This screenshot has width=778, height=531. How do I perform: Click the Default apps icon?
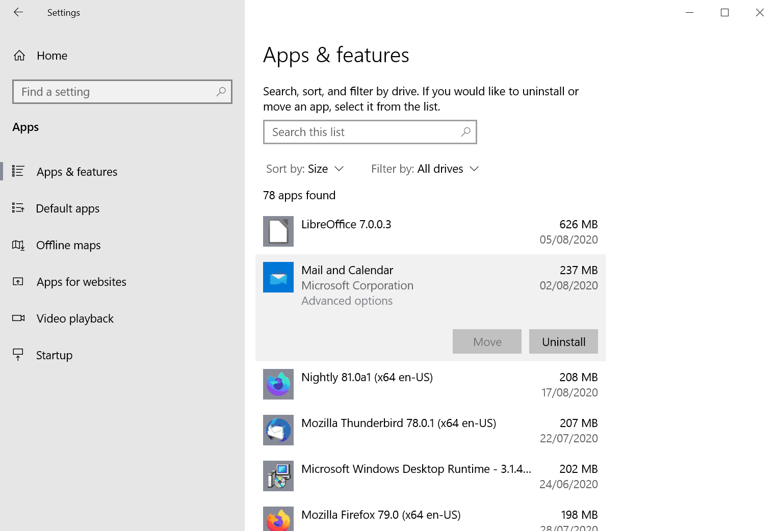pos(18,208)
